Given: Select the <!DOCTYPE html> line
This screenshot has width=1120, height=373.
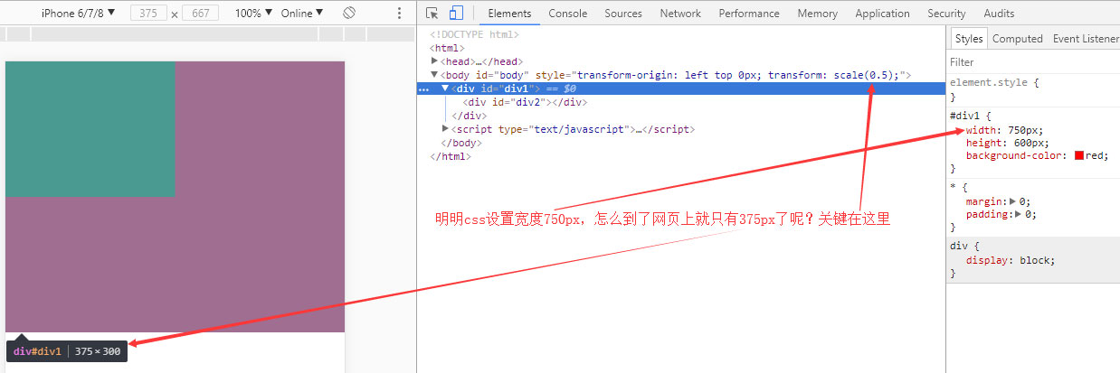Looking at the screenshot, I should coord(474,34).
